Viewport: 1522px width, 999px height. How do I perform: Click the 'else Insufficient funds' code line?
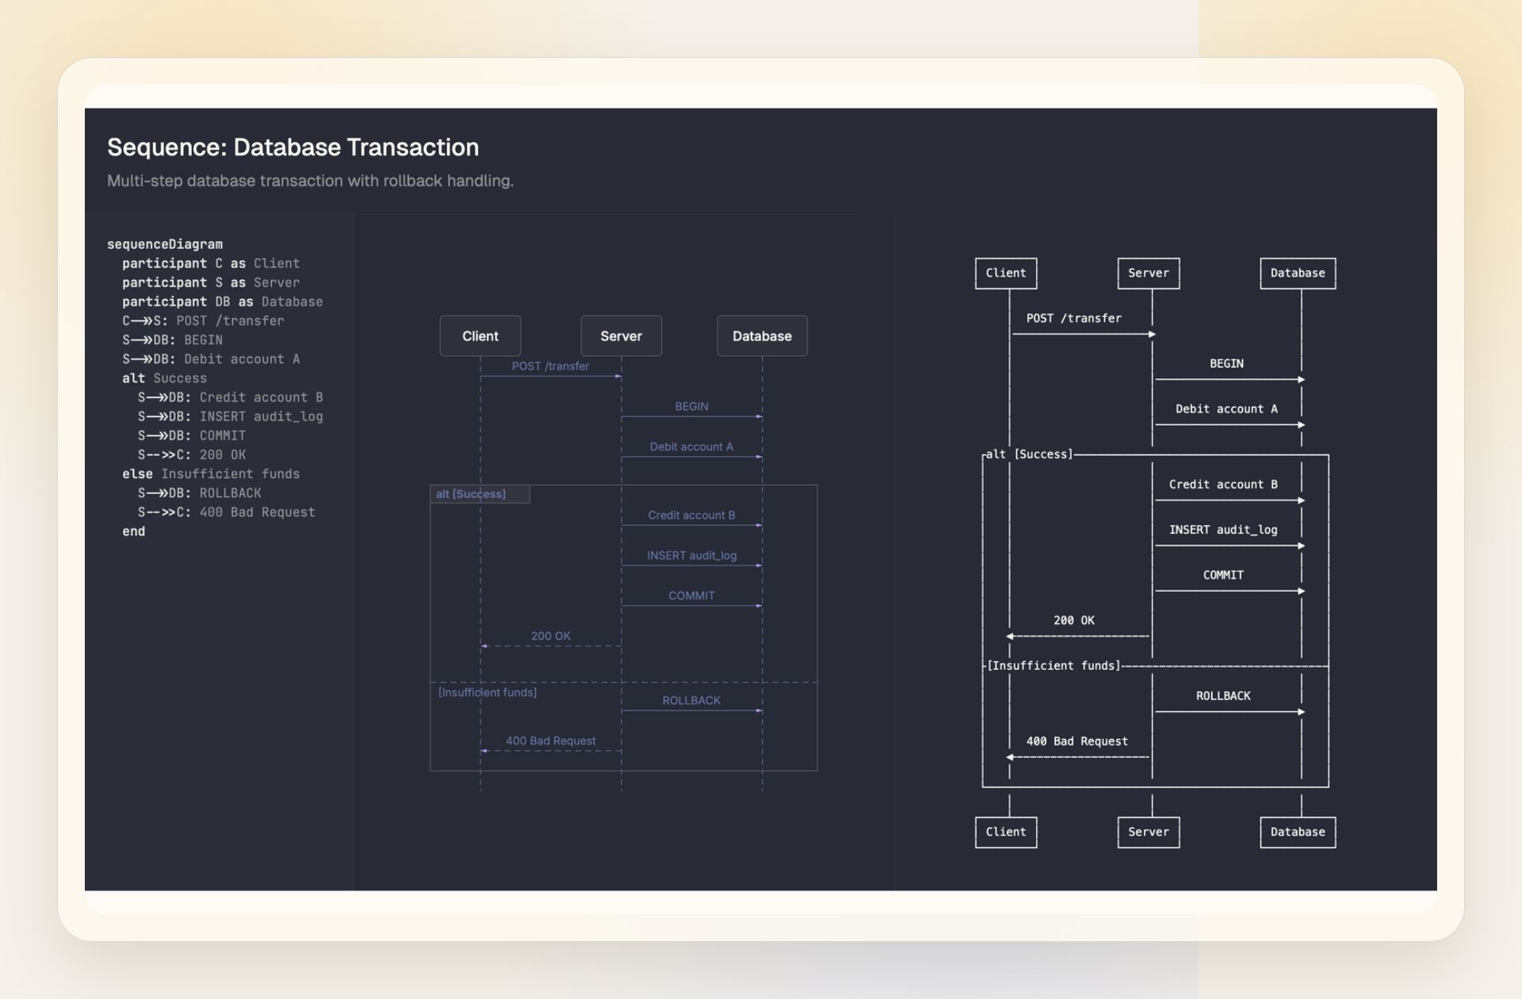[211, 473]
